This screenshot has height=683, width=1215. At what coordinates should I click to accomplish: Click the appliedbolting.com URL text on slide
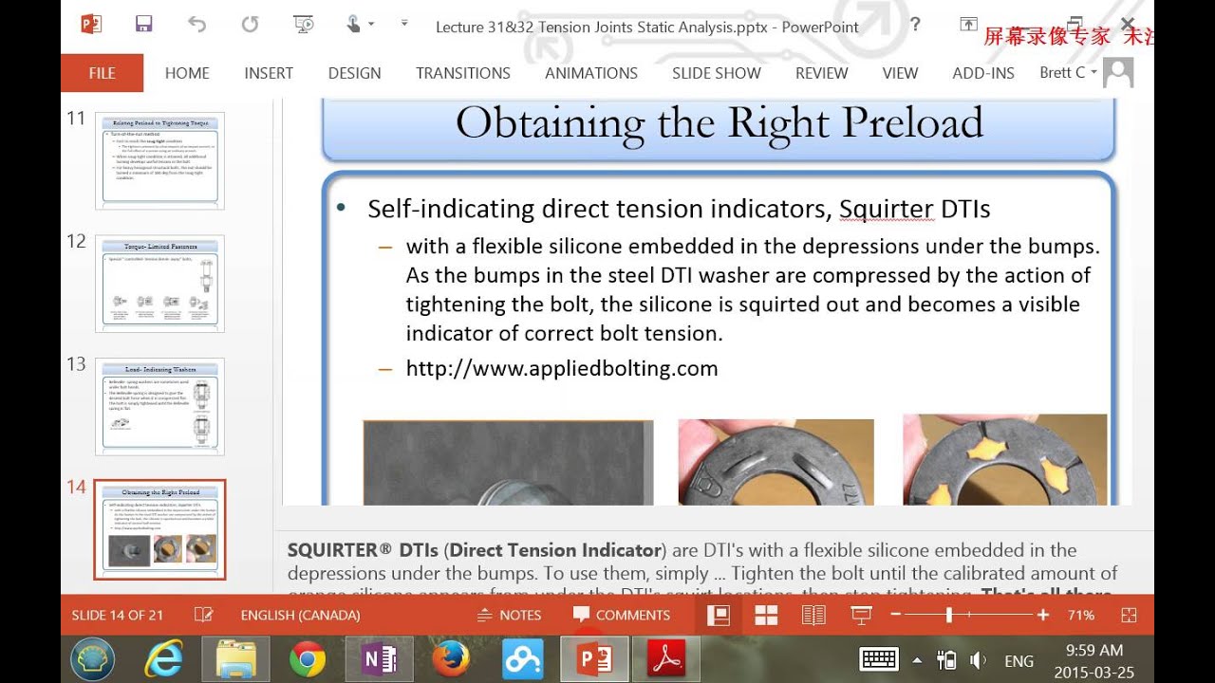click(562, 368)
